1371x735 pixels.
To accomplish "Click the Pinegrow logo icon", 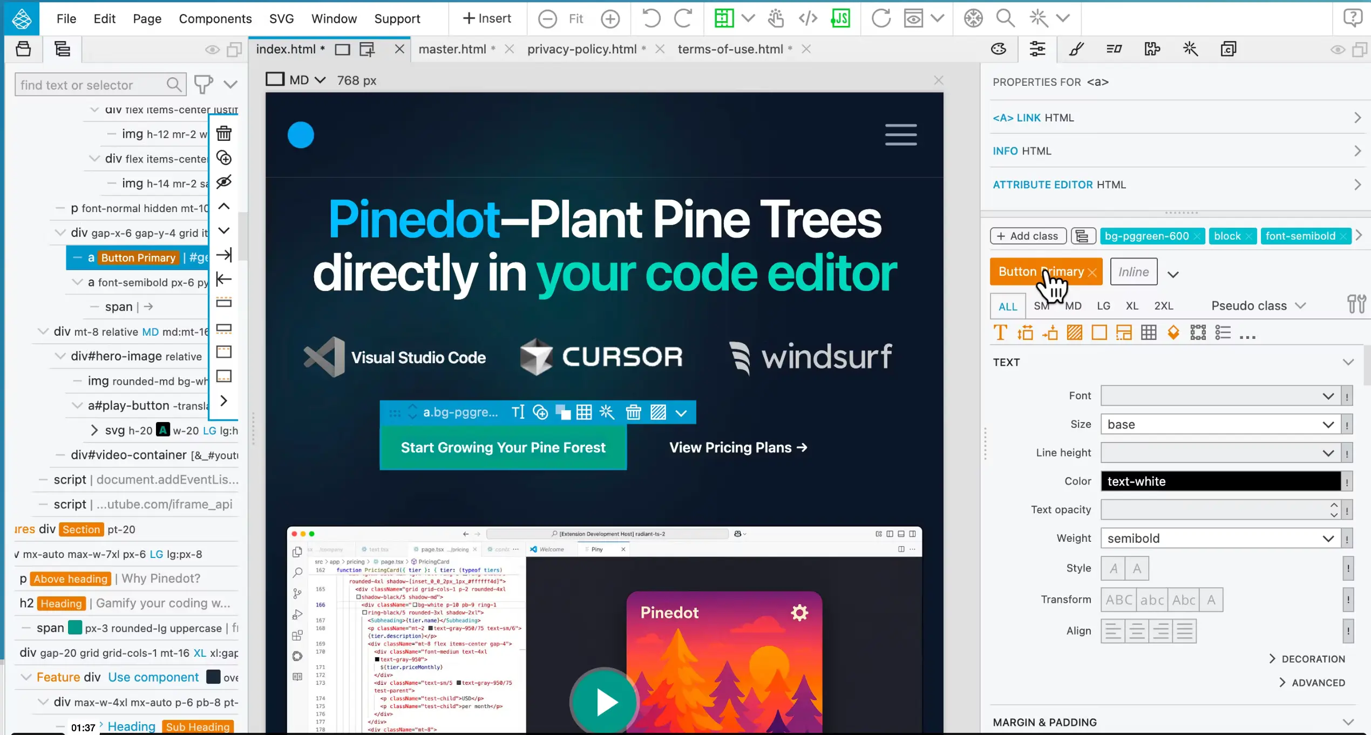I will coord(22,18).
